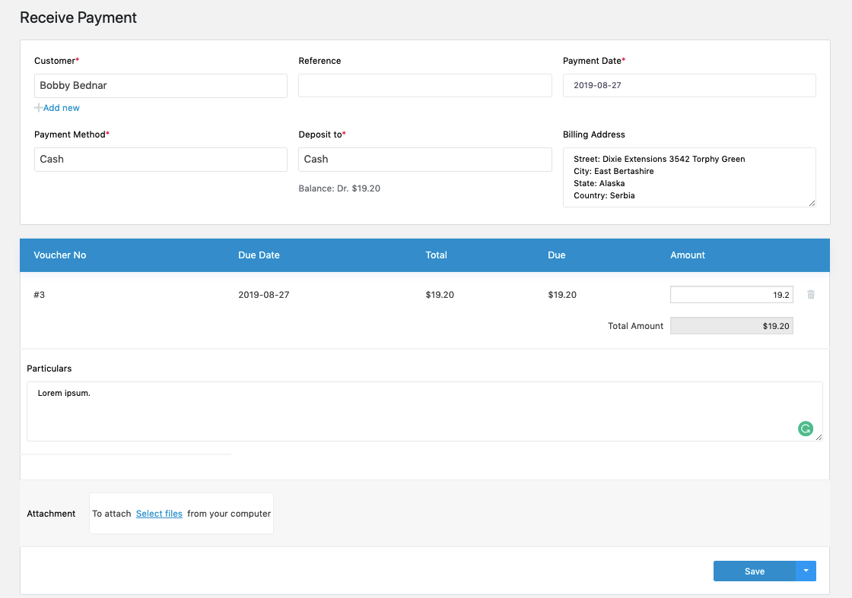Screen dimensions: 852x598
Task: Open the Payment Date picker
Action: pyautogui.click(x=688, y=85)
